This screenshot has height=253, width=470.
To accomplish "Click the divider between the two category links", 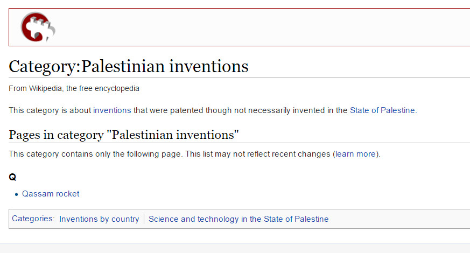I will click(x=144, y=219).
